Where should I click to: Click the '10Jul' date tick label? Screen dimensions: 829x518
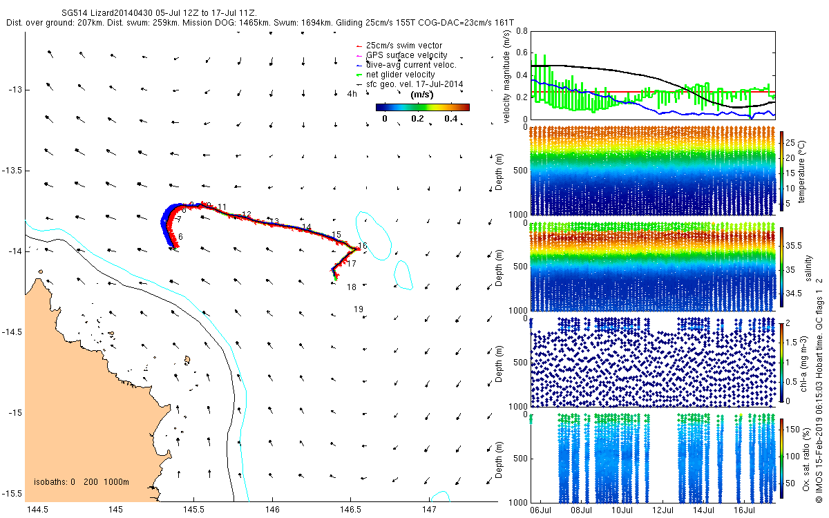[622, 510]
